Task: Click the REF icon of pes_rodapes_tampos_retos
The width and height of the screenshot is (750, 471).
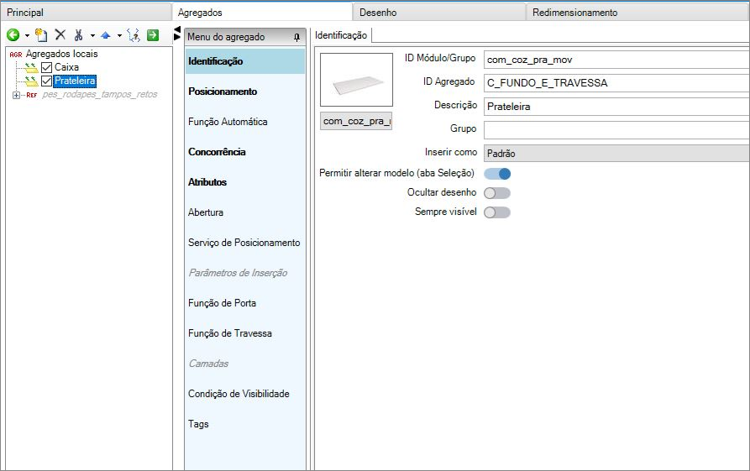Action: tap(32, 95)
